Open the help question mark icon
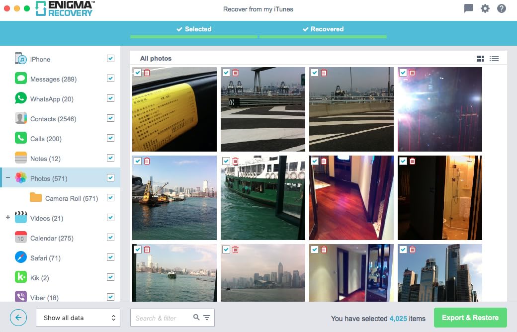Viewport: 517px width, 332px height. point(502,8)
